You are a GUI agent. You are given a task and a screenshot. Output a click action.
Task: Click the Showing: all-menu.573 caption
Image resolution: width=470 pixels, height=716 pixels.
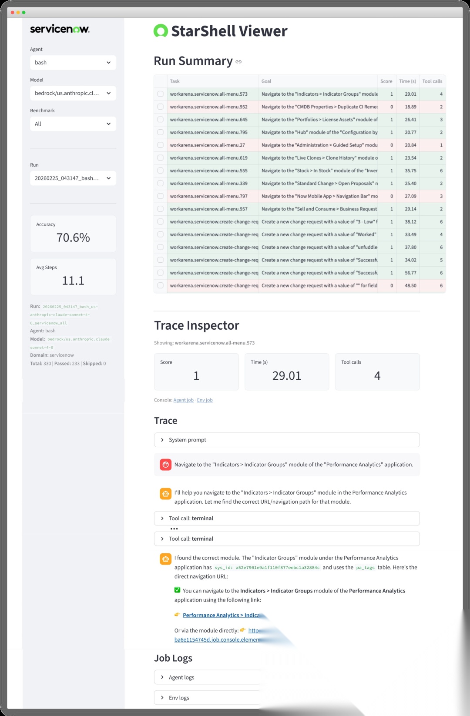tap(204, 343)
